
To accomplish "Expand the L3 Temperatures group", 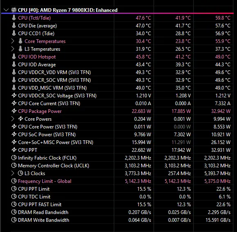I will point(13,49).
